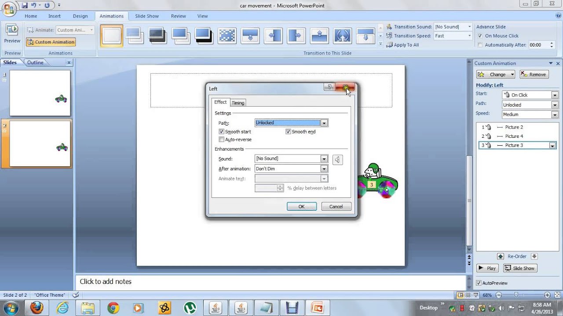The width and height of the screenshot is (563, 316).
Task: Click the Change animation button
Action: tap(495, 75)
